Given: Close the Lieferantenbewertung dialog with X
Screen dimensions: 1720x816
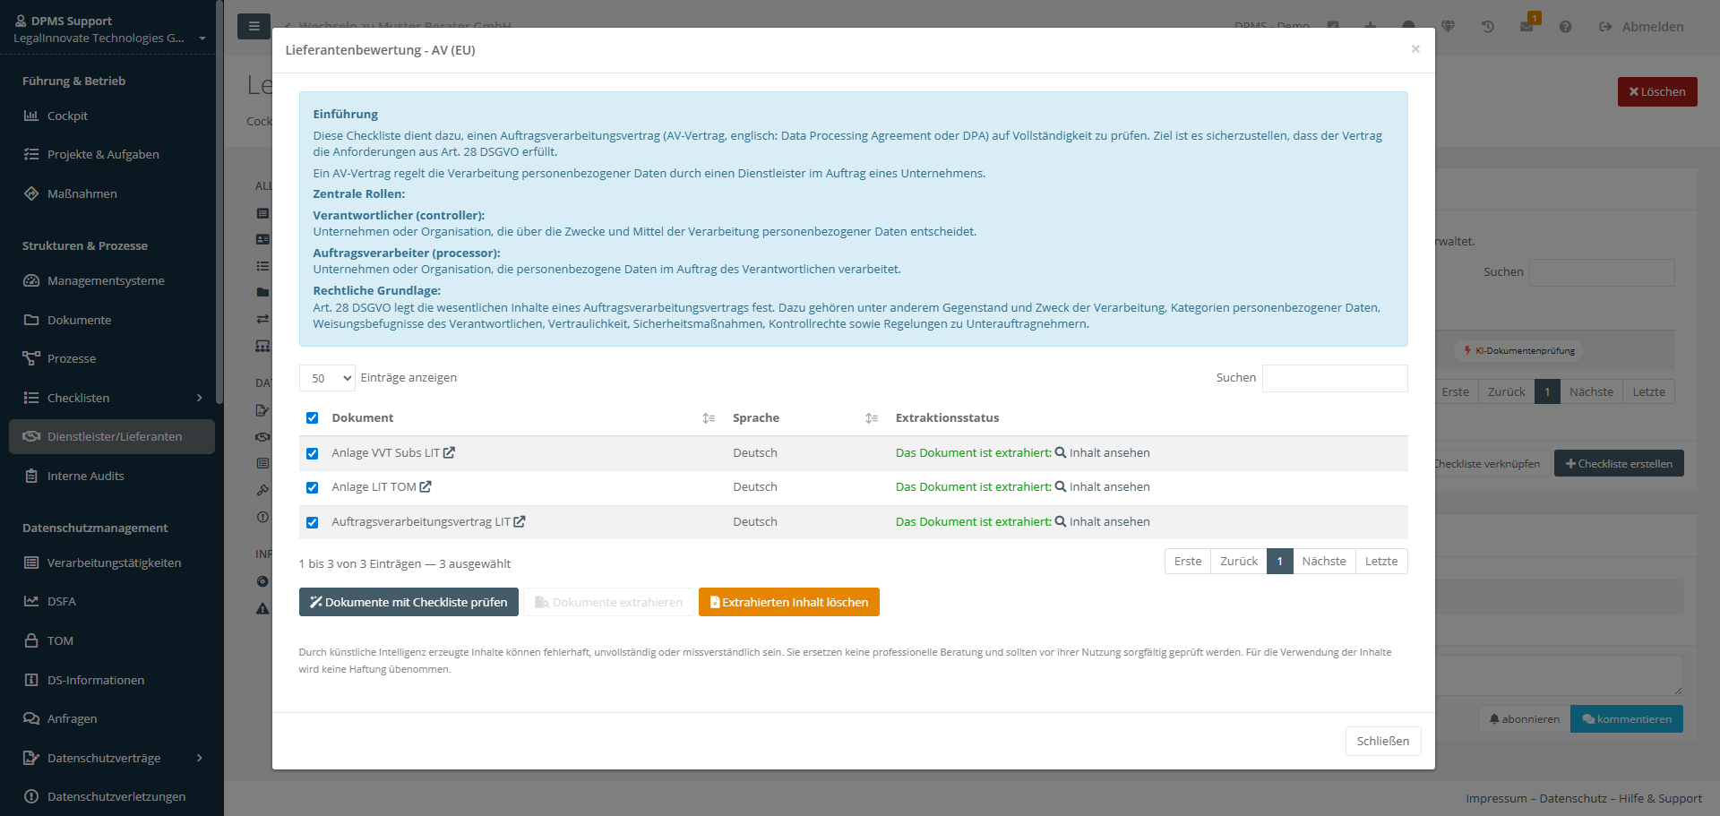Looking at the screenshot, I should (1415, 49).
